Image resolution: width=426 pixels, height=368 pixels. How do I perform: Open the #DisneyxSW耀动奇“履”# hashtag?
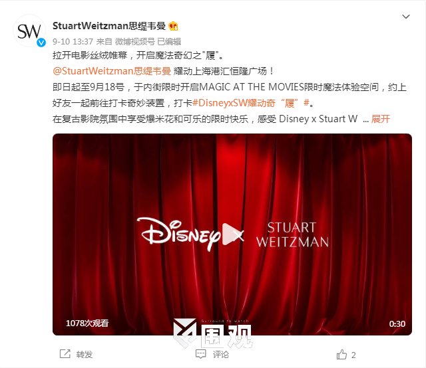251,103
